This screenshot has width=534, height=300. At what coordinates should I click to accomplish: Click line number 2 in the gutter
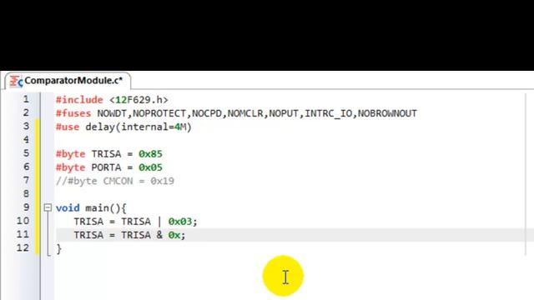pos(26,113)
